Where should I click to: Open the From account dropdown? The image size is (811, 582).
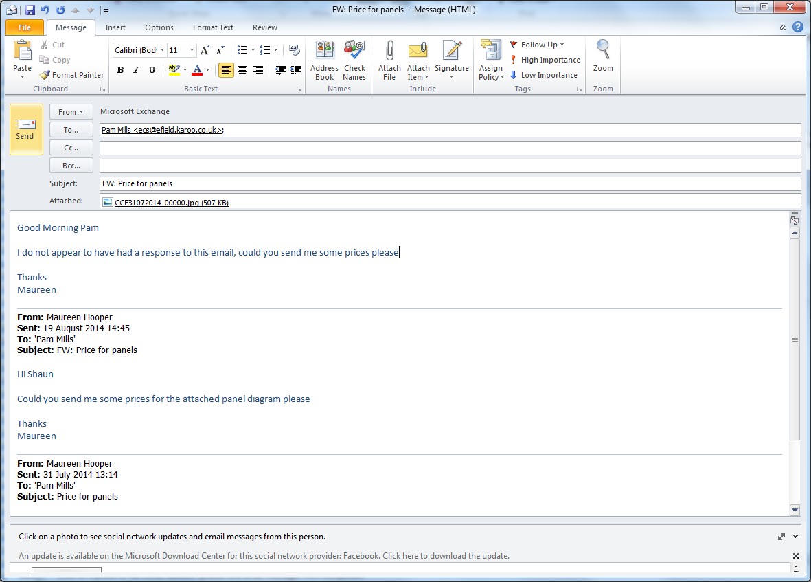71,112
